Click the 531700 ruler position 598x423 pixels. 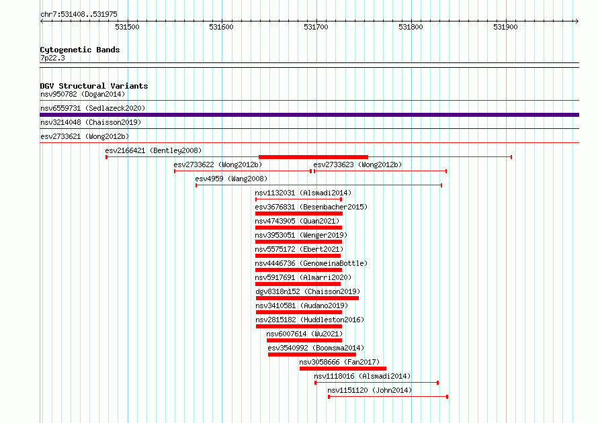point(316,27)
